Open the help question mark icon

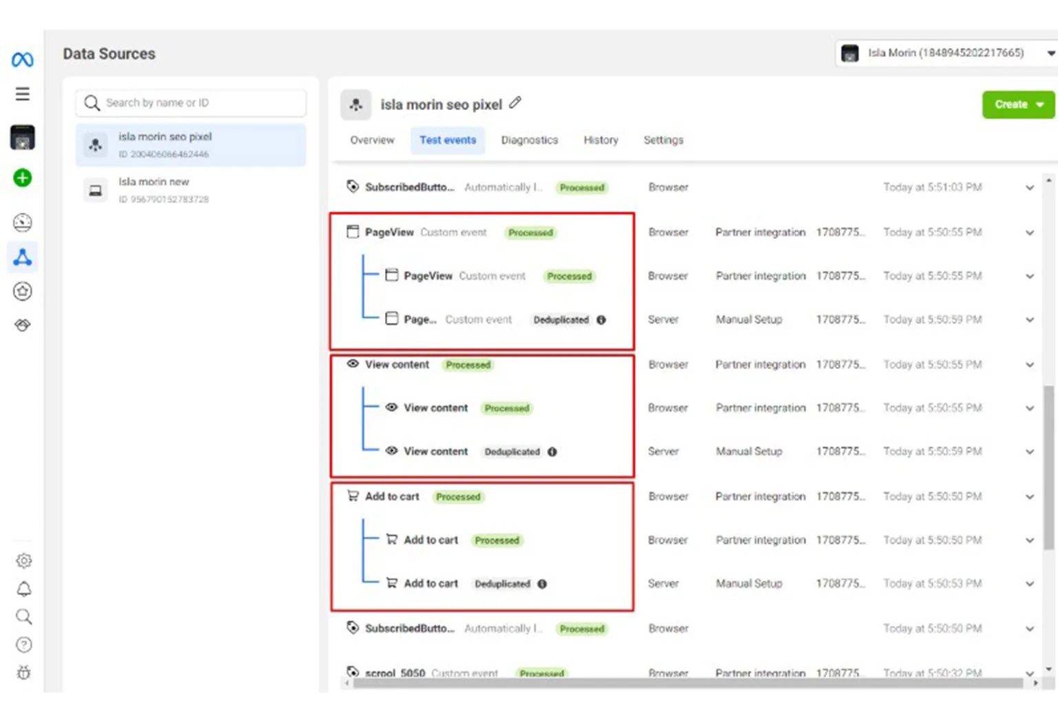point(23,644)
